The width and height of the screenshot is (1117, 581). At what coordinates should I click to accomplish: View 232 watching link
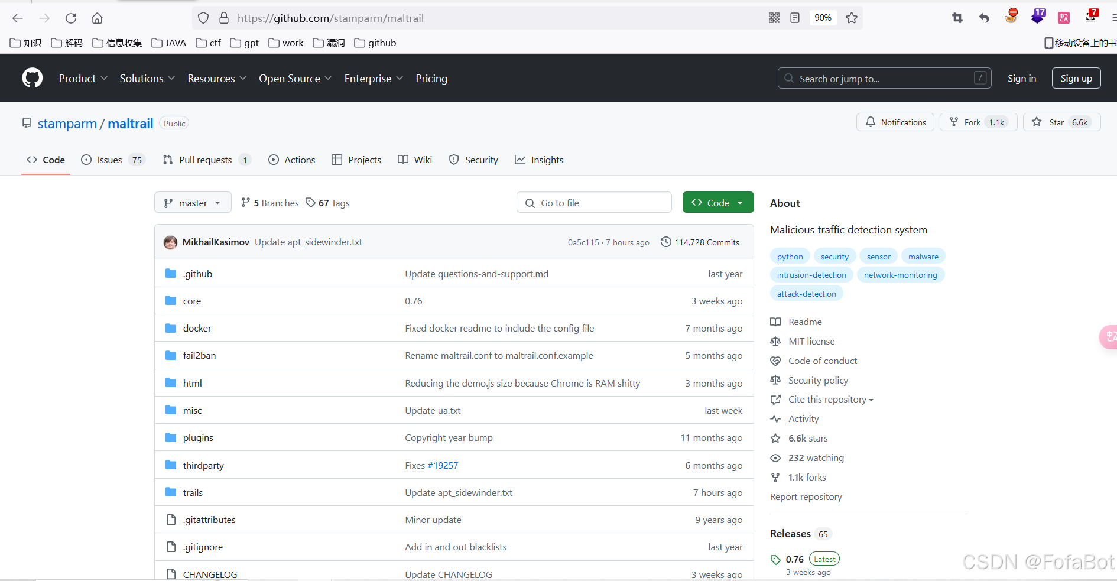point(816,457)
